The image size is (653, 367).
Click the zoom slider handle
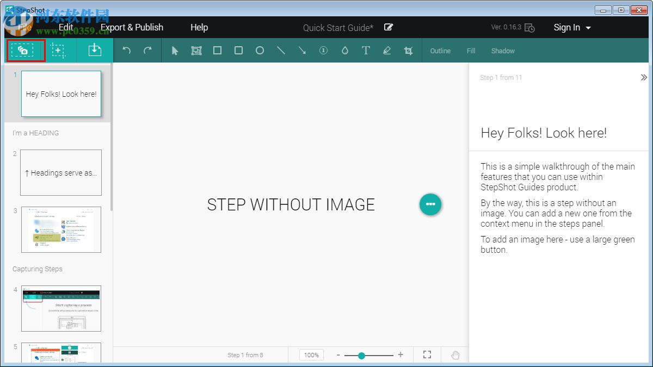tap(361, 355)
